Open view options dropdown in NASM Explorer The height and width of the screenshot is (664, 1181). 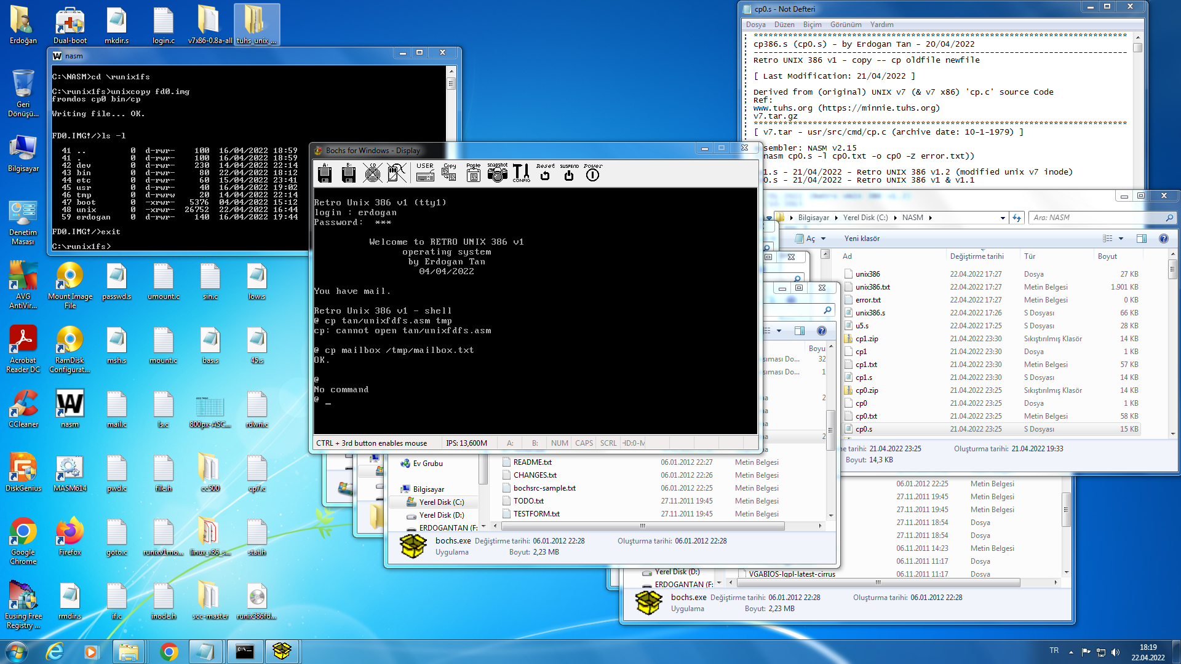coord(1121,239)
